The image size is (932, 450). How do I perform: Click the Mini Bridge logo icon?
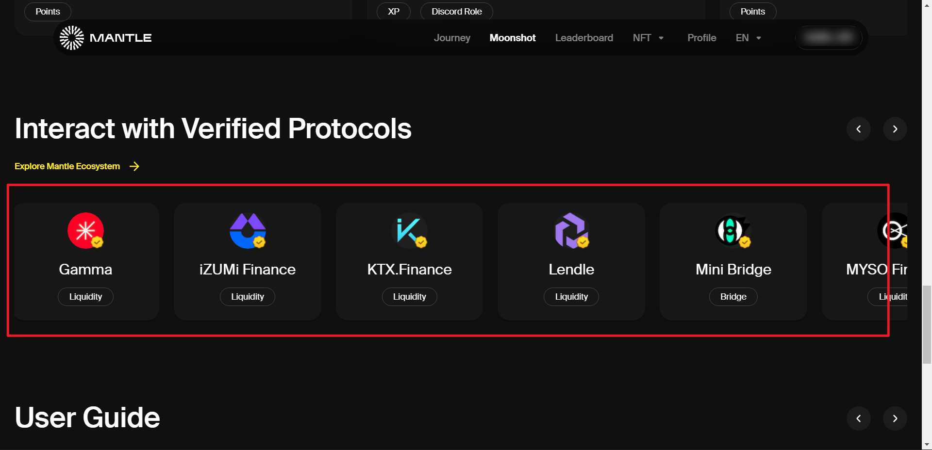pos(733,231)
